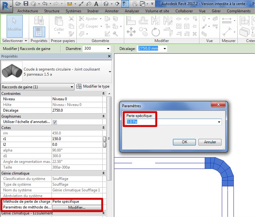This screenshot has width=255, height=217.
Task: Open the Raccords de gaine filter dropdown
Action: coord(72,87)
